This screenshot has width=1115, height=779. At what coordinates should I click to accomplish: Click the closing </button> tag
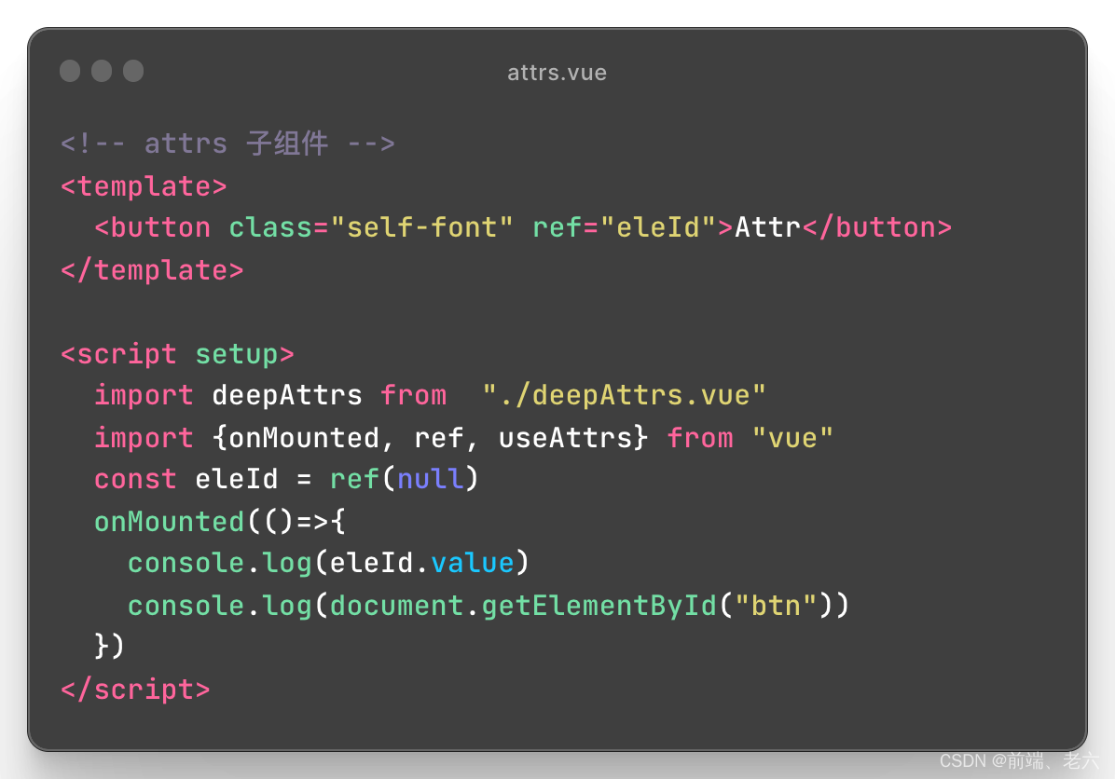(877, 227)
